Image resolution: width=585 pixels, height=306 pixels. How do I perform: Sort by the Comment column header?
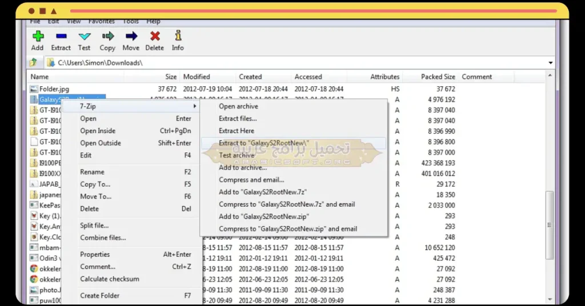486,76
